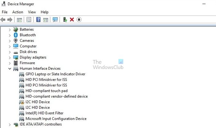Click the blue Help question mark icon
Image resolution: width=216 pixels, height=128 pixels.
click(x=38, y=20)
